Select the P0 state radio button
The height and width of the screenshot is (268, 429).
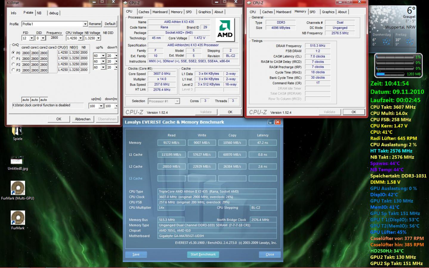click(13, 53)
